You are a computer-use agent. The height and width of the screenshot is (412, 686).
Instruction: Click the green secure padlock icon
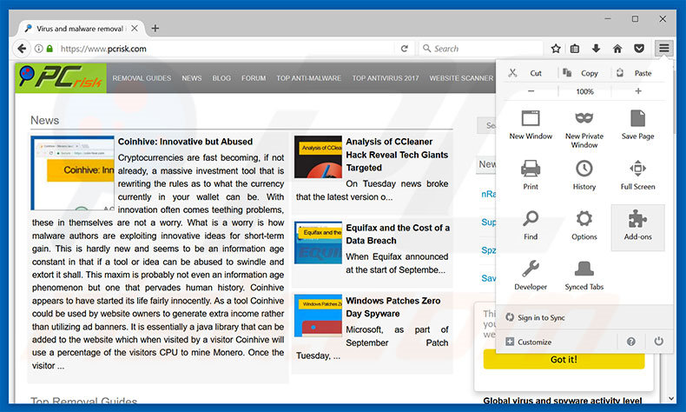point(49,49)
